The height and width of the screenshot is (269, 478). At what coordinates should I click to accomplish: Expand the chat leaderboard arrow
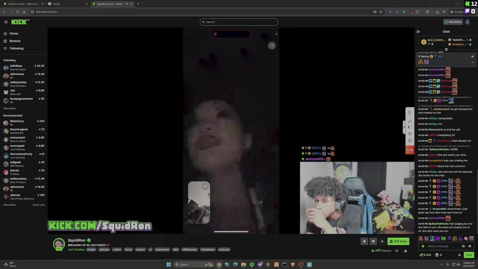point(446,50)
